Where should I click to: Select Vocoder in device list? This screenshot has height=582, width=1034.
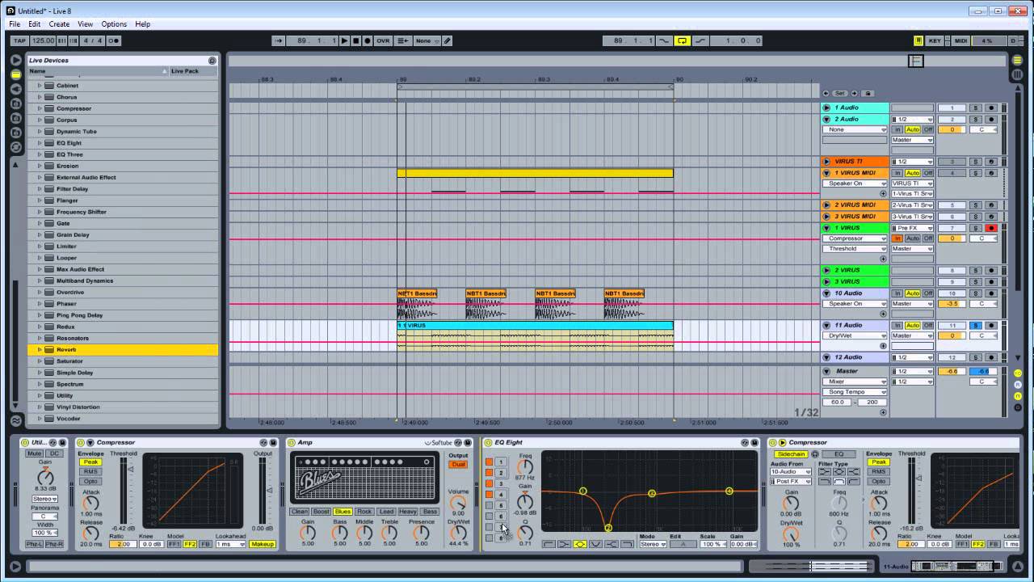pos(68,419)
